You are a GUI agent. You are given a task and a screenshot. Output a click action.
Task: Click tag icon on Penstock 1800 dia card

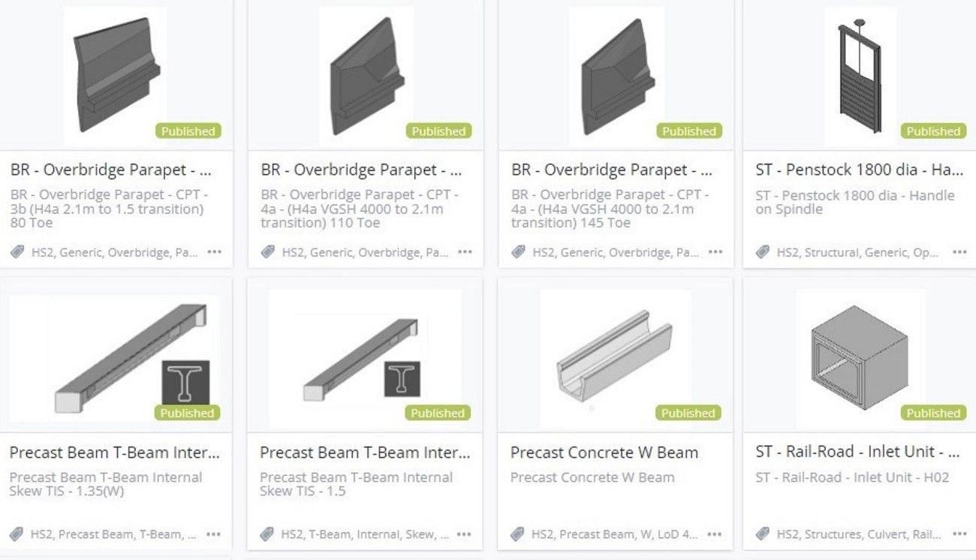coord(763,252)
